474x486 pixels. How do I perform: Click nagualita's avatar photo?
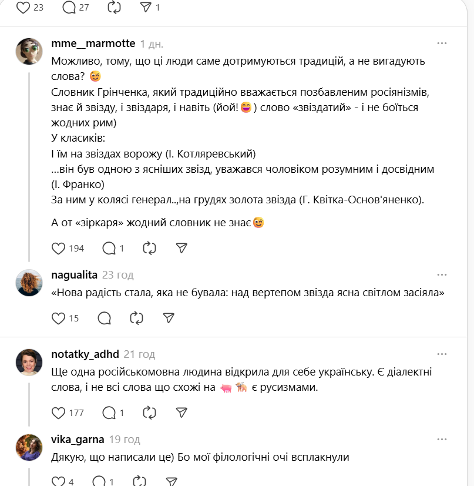pyautogui.click(x=29, y=283)
